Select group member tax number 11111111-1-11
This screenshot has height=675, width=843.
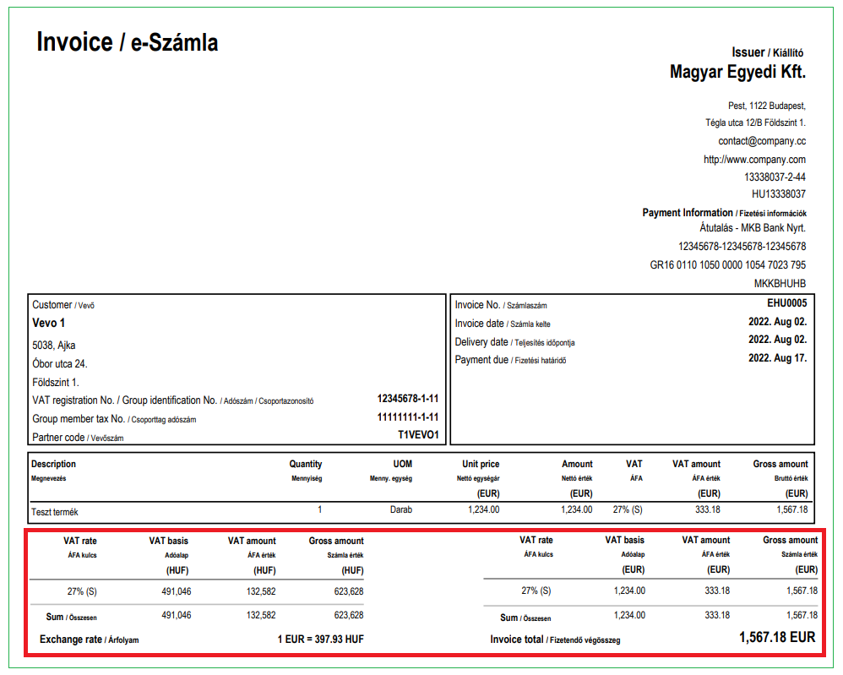point(407,416)
